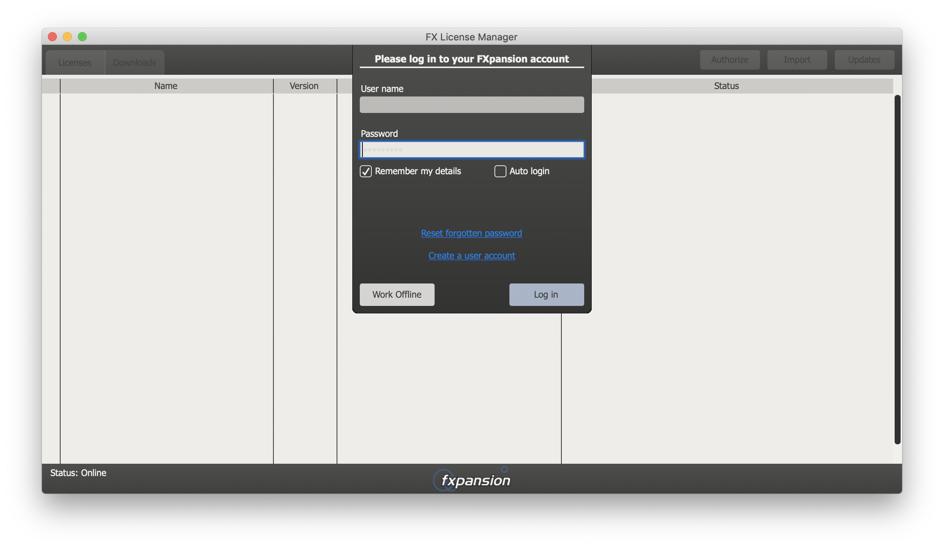The image size is (944, 549).
Task: Click the green zoom window button
Action: [x=82, y=37]
